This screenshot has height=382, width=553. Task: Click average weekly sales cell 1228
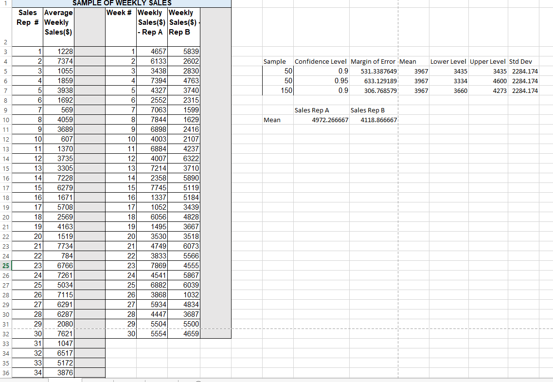(58, 52)
